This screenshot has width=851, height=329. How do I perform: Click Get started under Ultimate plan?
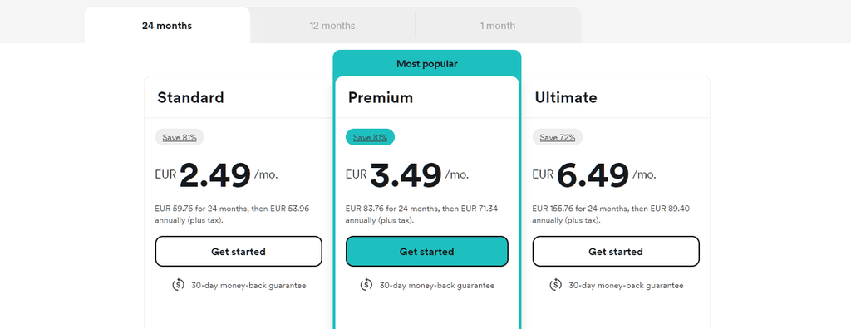[616, 252]
